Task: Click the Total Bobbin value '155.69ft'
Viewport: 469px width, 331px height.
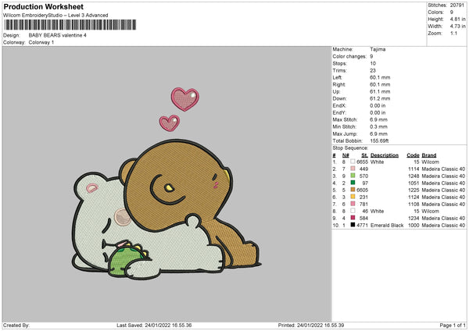Action: [379, 141]
